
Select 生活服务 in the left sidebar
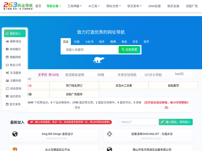[15, 73]
